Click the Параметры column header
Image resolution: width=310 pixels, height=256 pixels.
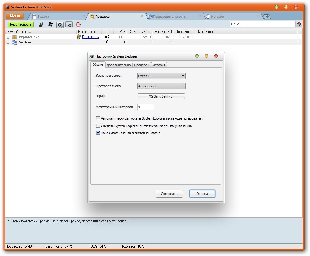[246, 32]
